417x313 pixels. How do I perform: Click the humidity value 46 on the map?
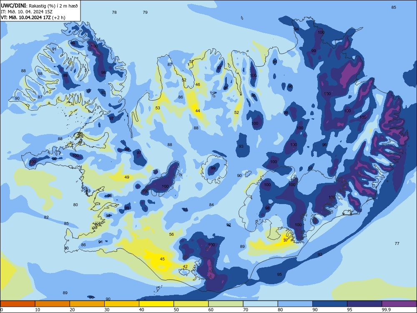pyautogui.click(x=198, y=84)
